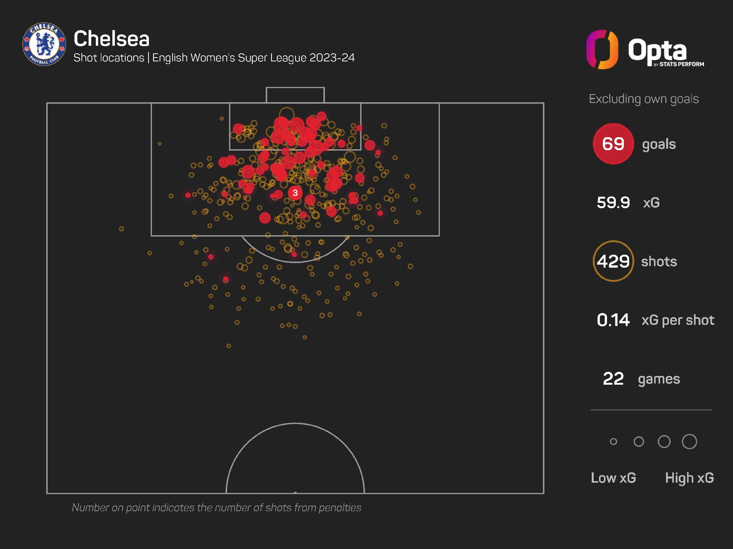
Task: Click the second smallest xG legend circle
Action: coord(639,441)
